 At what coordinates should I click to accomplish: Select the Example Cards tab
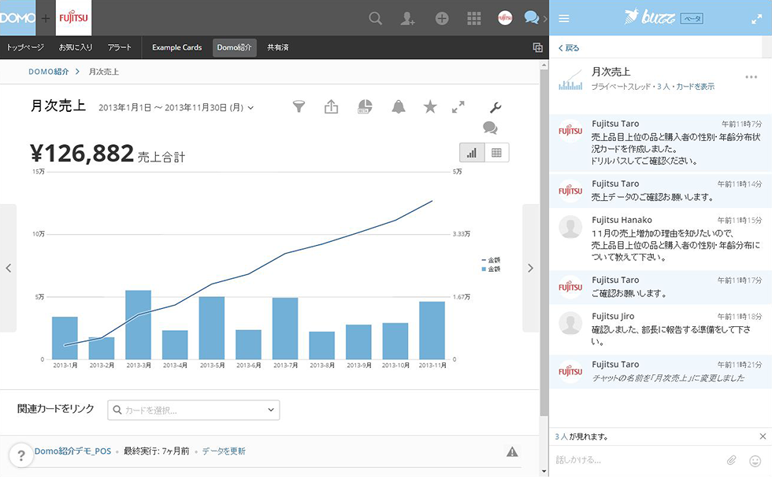point(176,47)
